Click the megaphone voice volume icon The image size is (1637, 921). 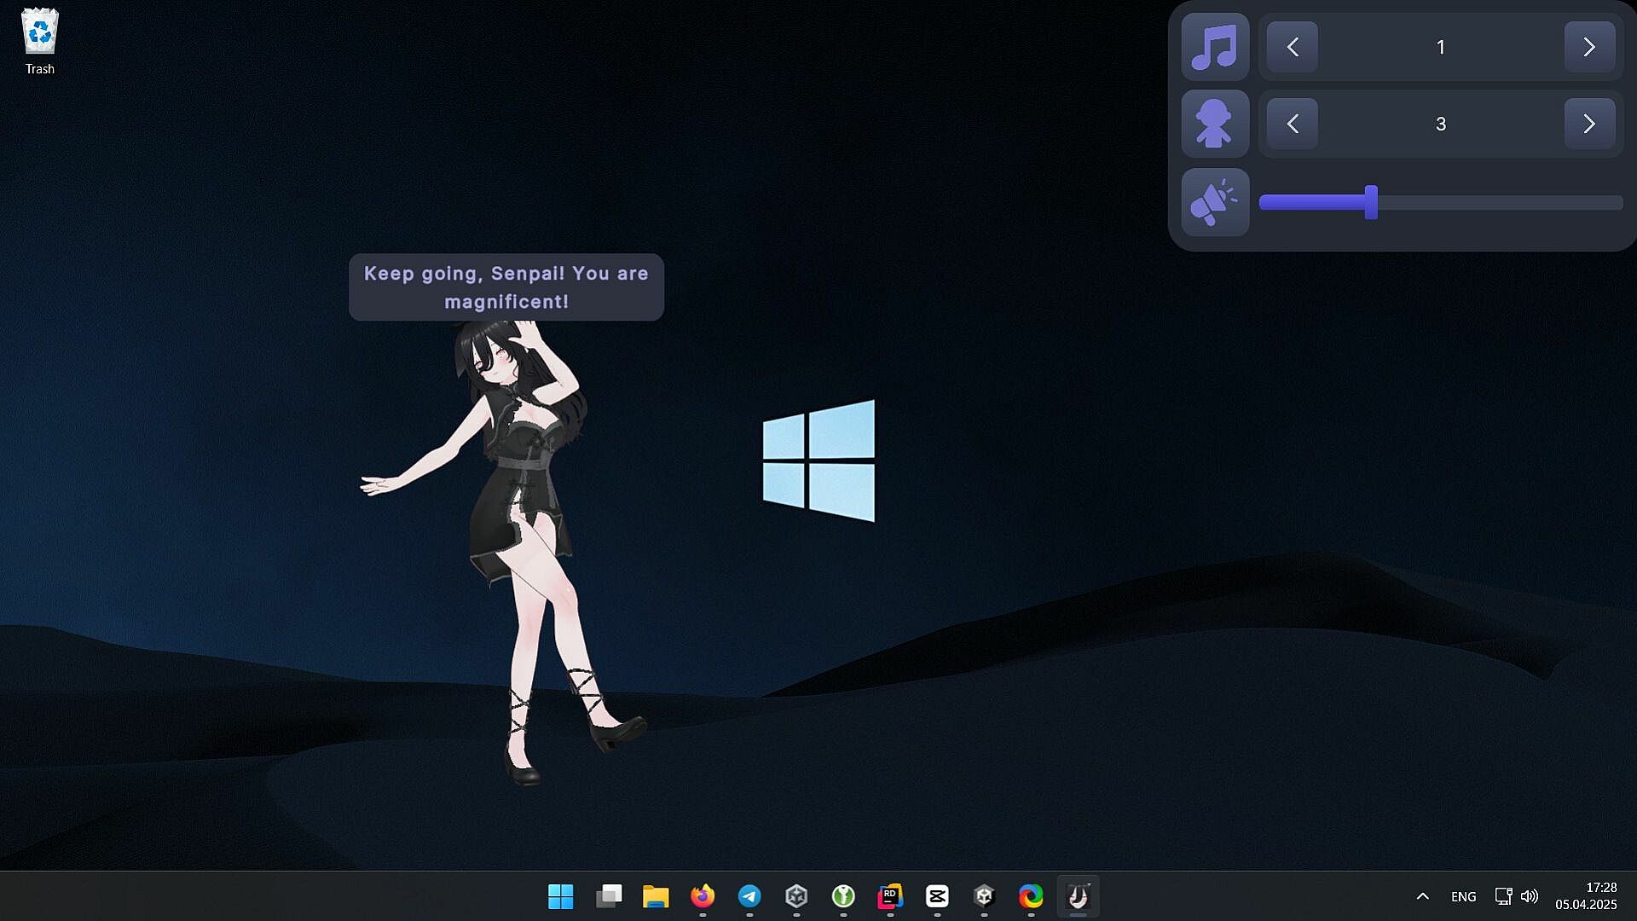1215,202
